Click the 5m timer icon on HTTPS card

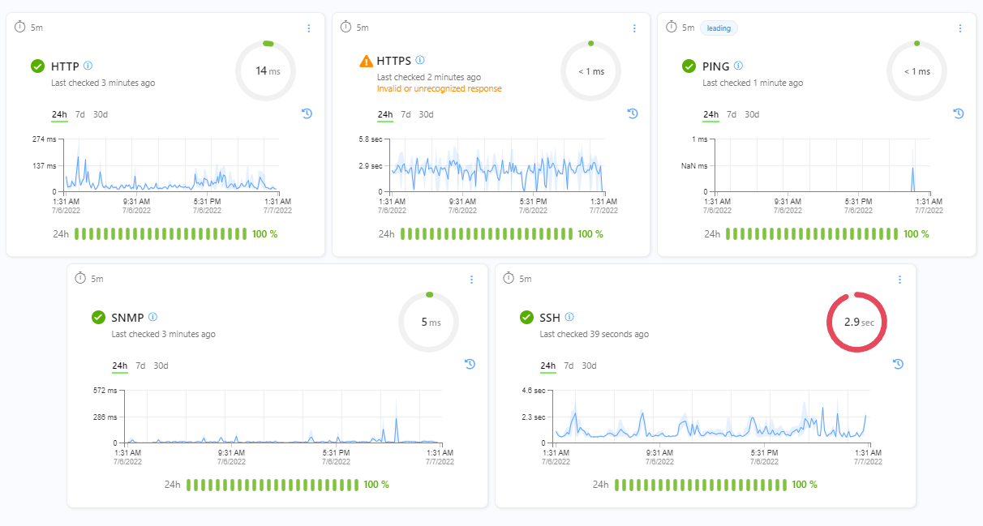point(346,27)
